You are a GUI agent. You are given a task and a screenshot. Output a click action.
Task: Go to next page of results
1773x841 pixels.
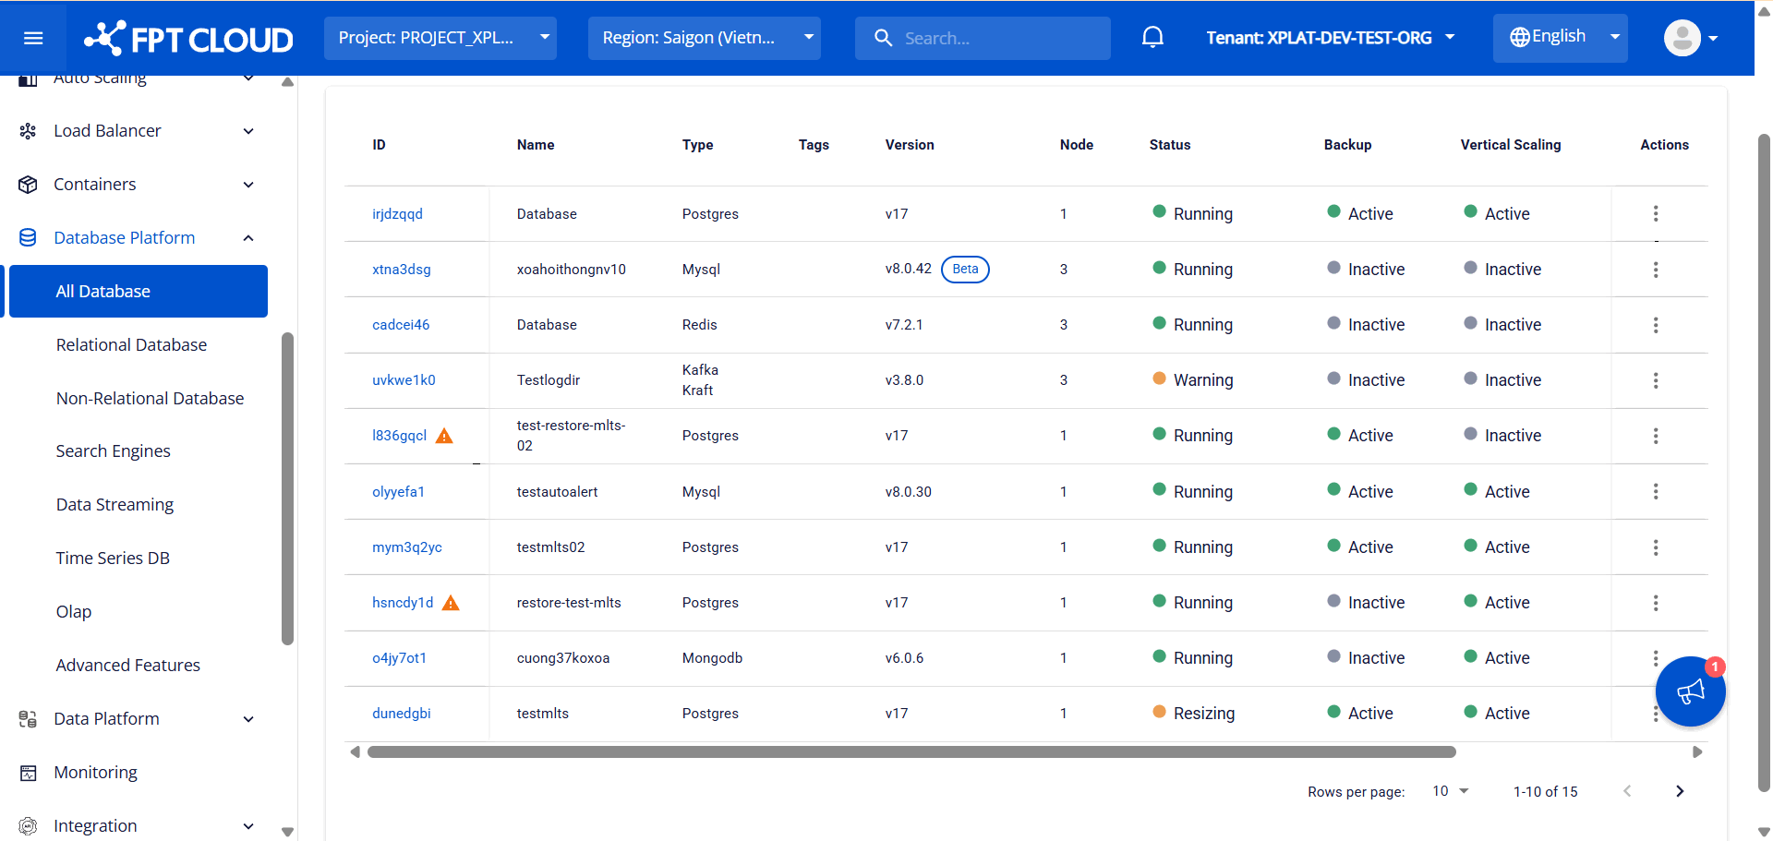[1679, 791]
